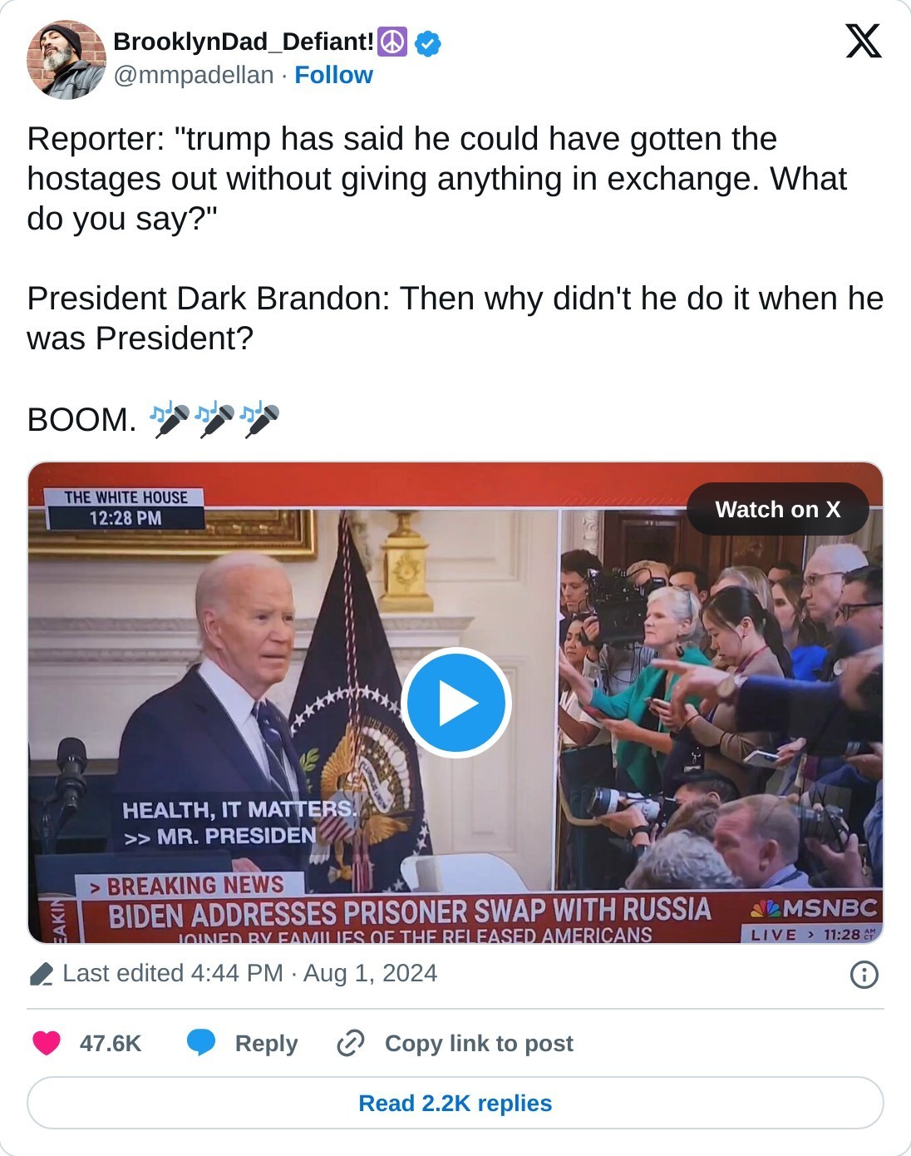Like the post with heart icon

[47, 1043]
